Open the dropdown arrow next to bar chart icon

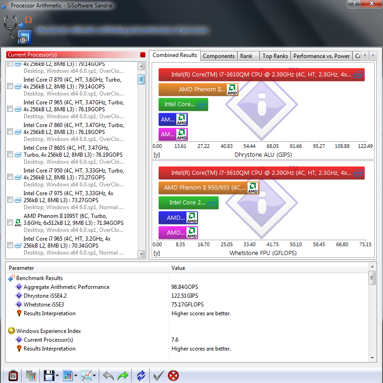(x=76, y=376)
